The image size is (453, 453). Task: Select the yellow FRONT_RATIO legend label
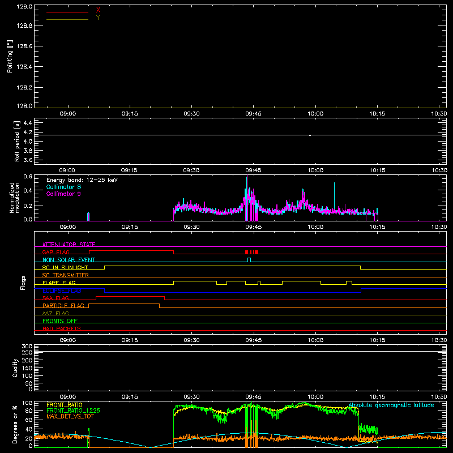65,405
